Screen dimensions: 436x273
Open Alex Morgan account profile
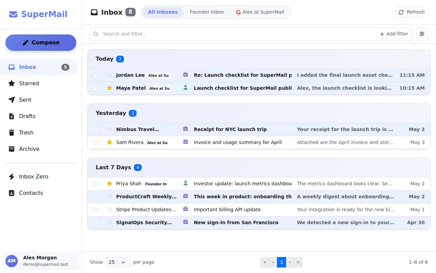click(x=41, y=261)
